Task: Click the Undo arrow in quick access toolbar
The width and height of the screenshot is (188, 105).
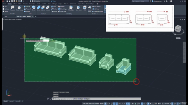Action: pyautogui.click(x=23, y=1)
